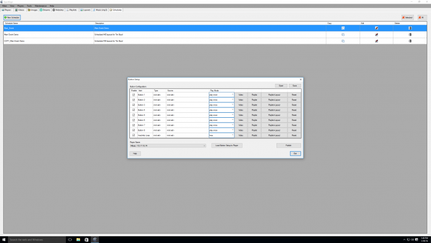Viewport: 431px width, 243px height.
Task: Click Load Button Setup to Player
Action: 227,146
